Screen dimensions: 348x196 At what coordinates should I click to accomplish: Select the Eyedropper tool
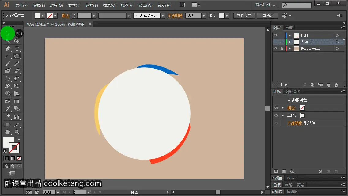point(8,109)
